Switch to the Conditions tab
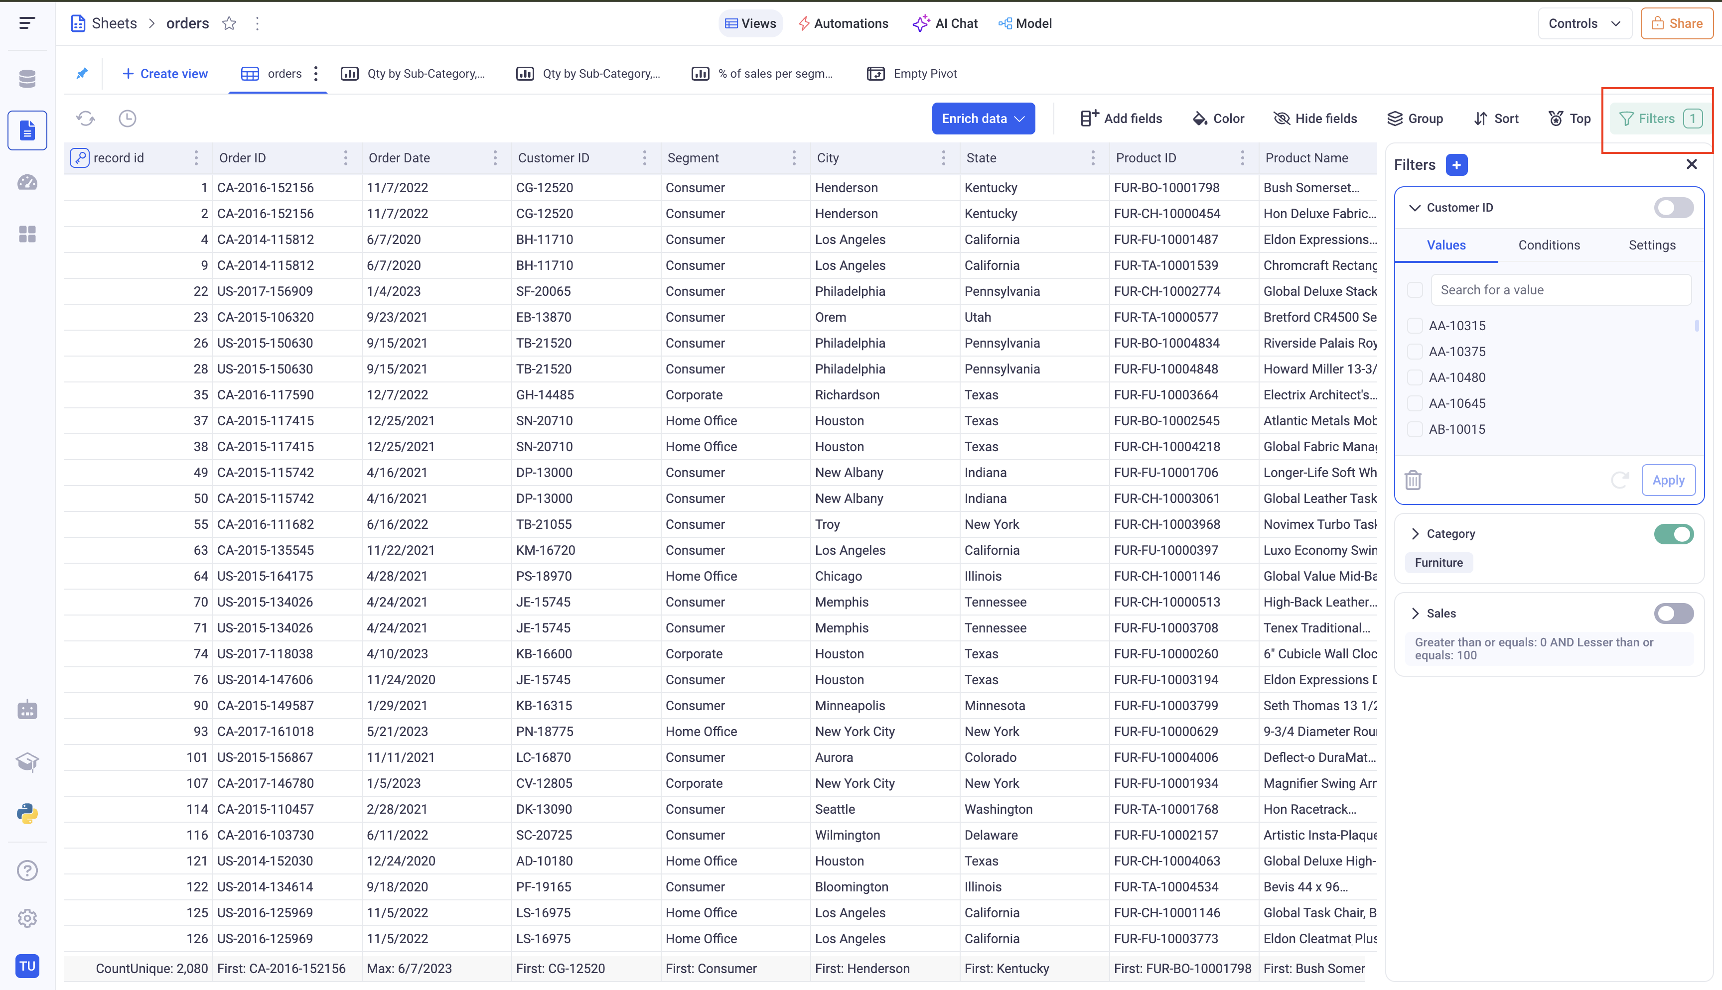The image size is (1722, 990). click(1549, 245)
